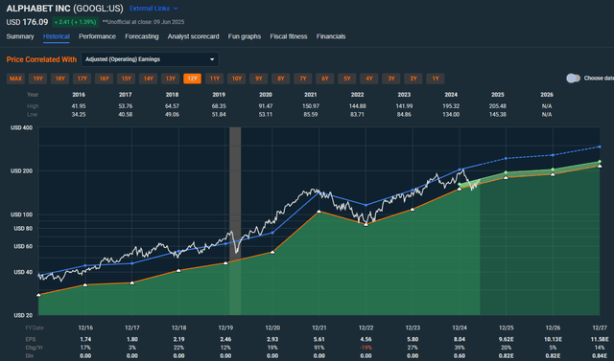Open the Financials tab
614x361 pixels.
tap(331, 36)
